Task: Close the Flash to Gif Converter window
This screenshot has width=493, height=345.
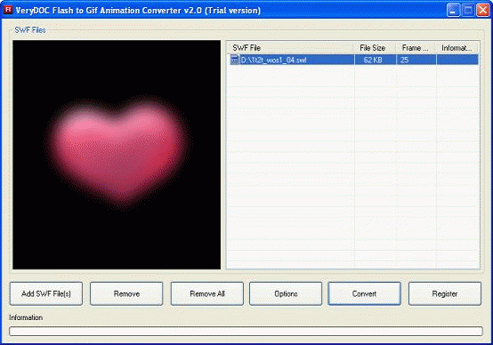Action: click(483, 10)
